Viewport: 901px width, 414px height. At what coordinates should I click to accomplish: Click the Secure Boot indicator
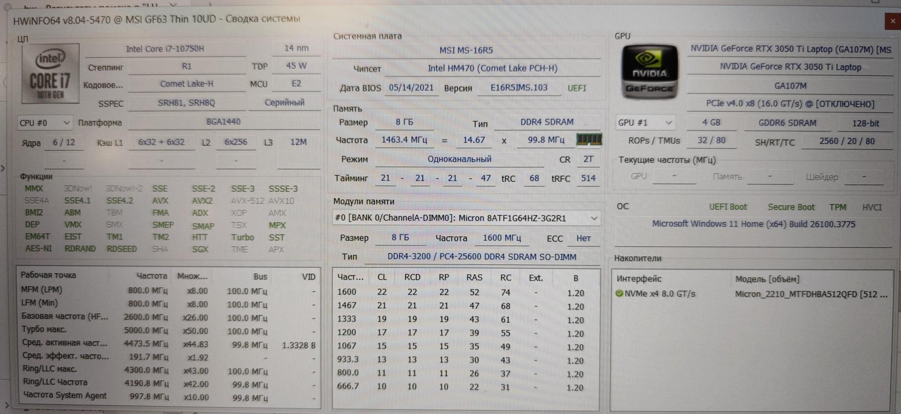791,207
